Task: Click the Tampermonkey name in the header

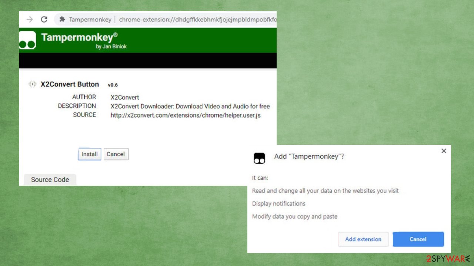Action: pyautogui.click(x=80, y=37)
